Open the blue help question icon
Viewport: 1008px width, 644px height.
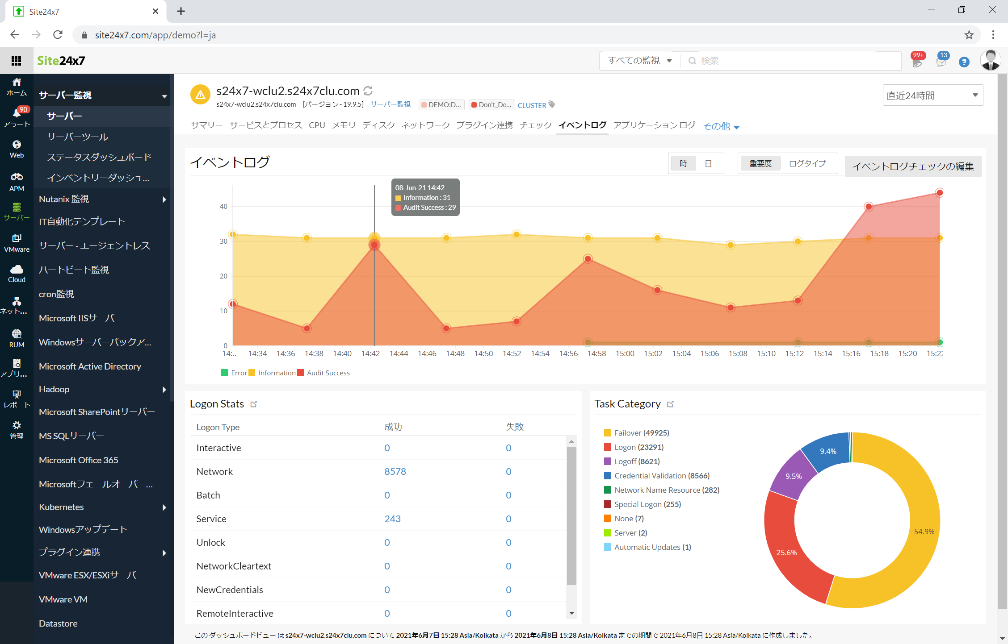point(964,62)
